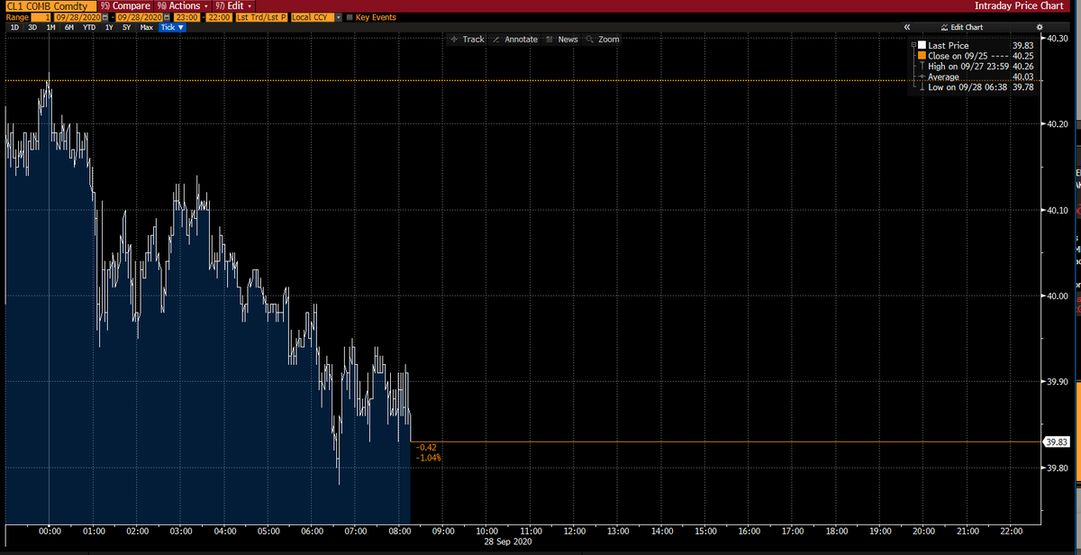This screenshot has height=555, width=1081.
Task: Open the Compare function
Action: pos(125,5)
